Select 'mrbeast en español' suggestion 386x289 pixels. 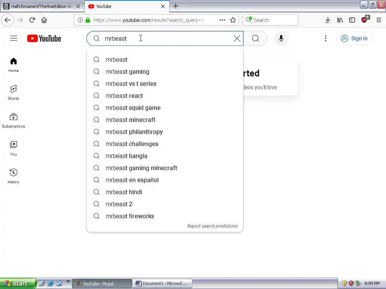[x=165, y=180]
